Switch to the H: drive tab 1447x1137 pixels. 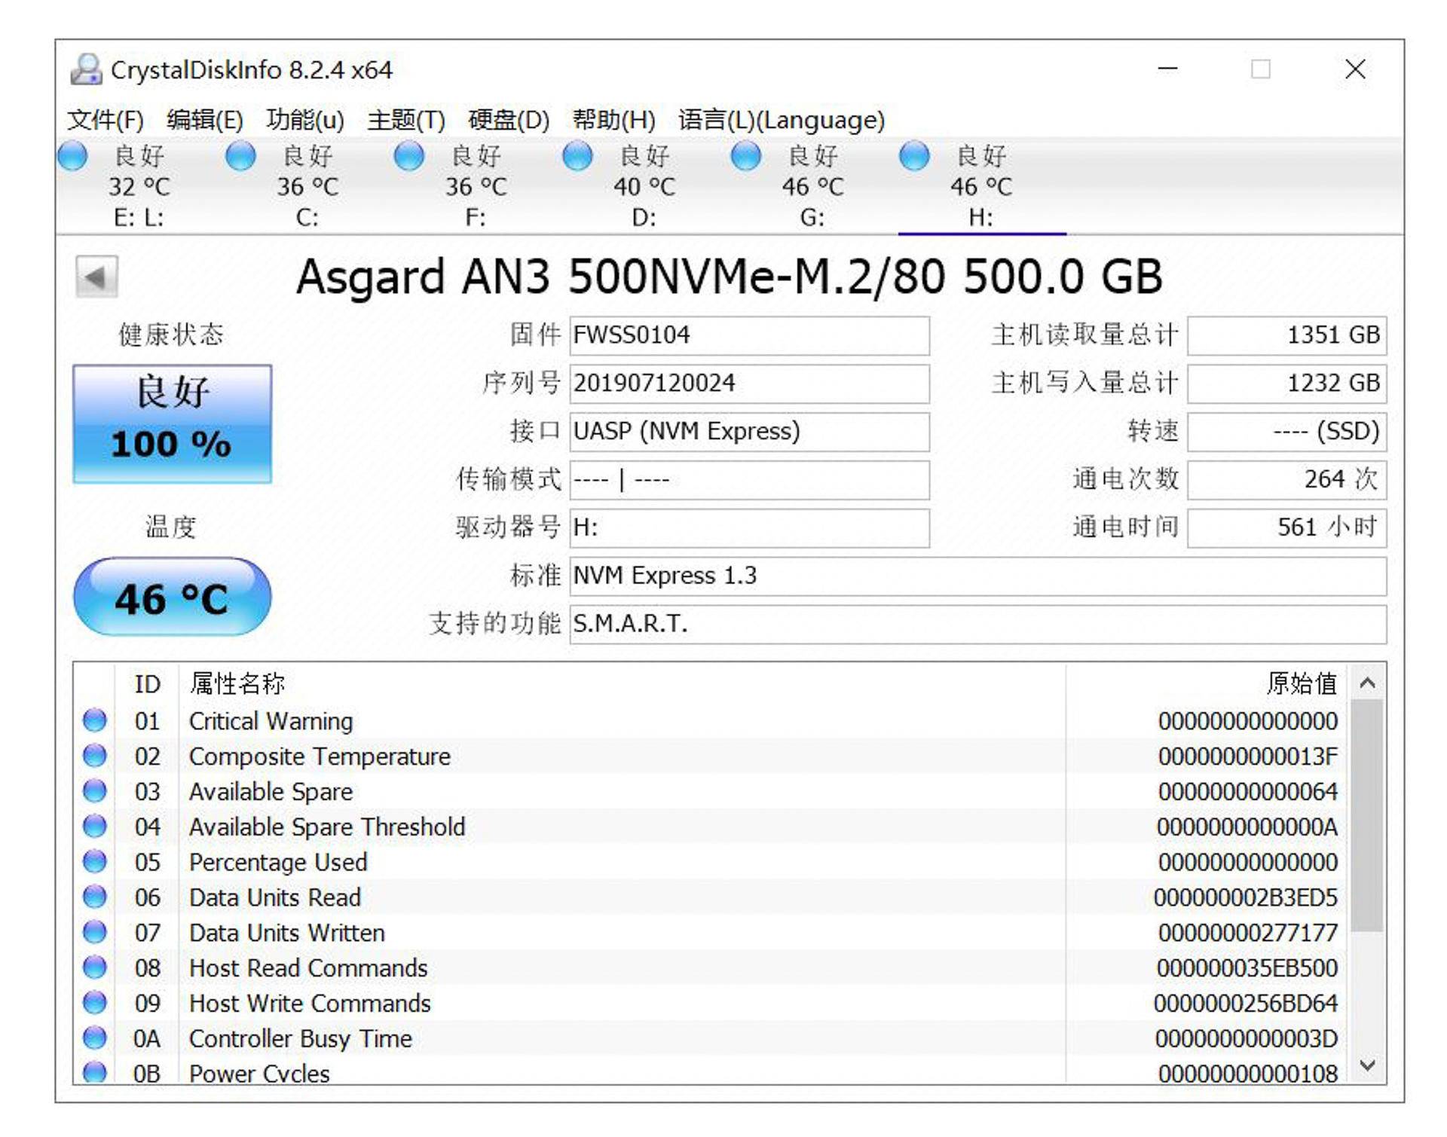coord(979,219)
